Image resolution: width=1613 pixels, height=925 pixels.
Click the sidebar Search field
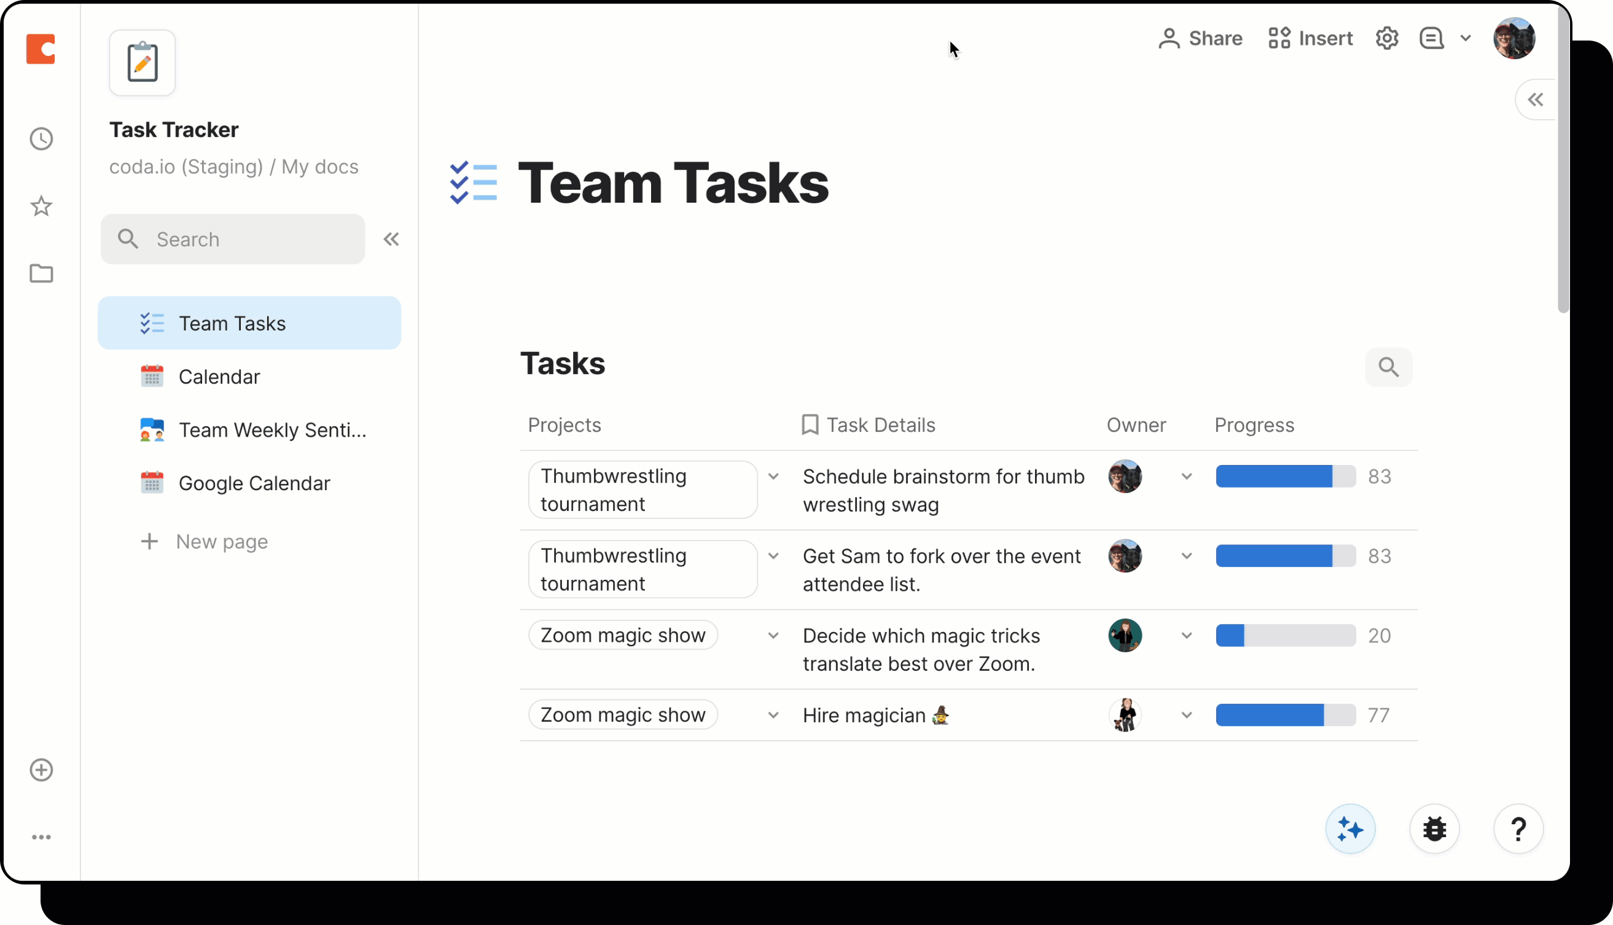[x=233, y=239]
